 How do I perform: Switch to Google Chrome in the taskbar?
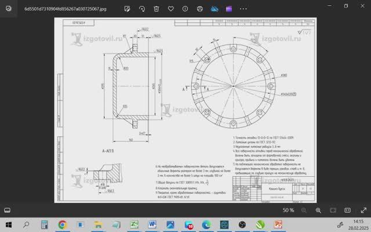(63, 224)
